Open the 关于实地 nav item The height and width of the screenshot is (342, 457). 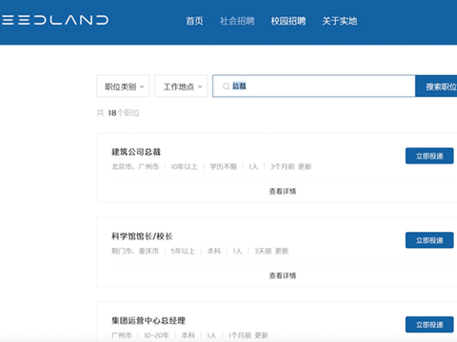340,21
